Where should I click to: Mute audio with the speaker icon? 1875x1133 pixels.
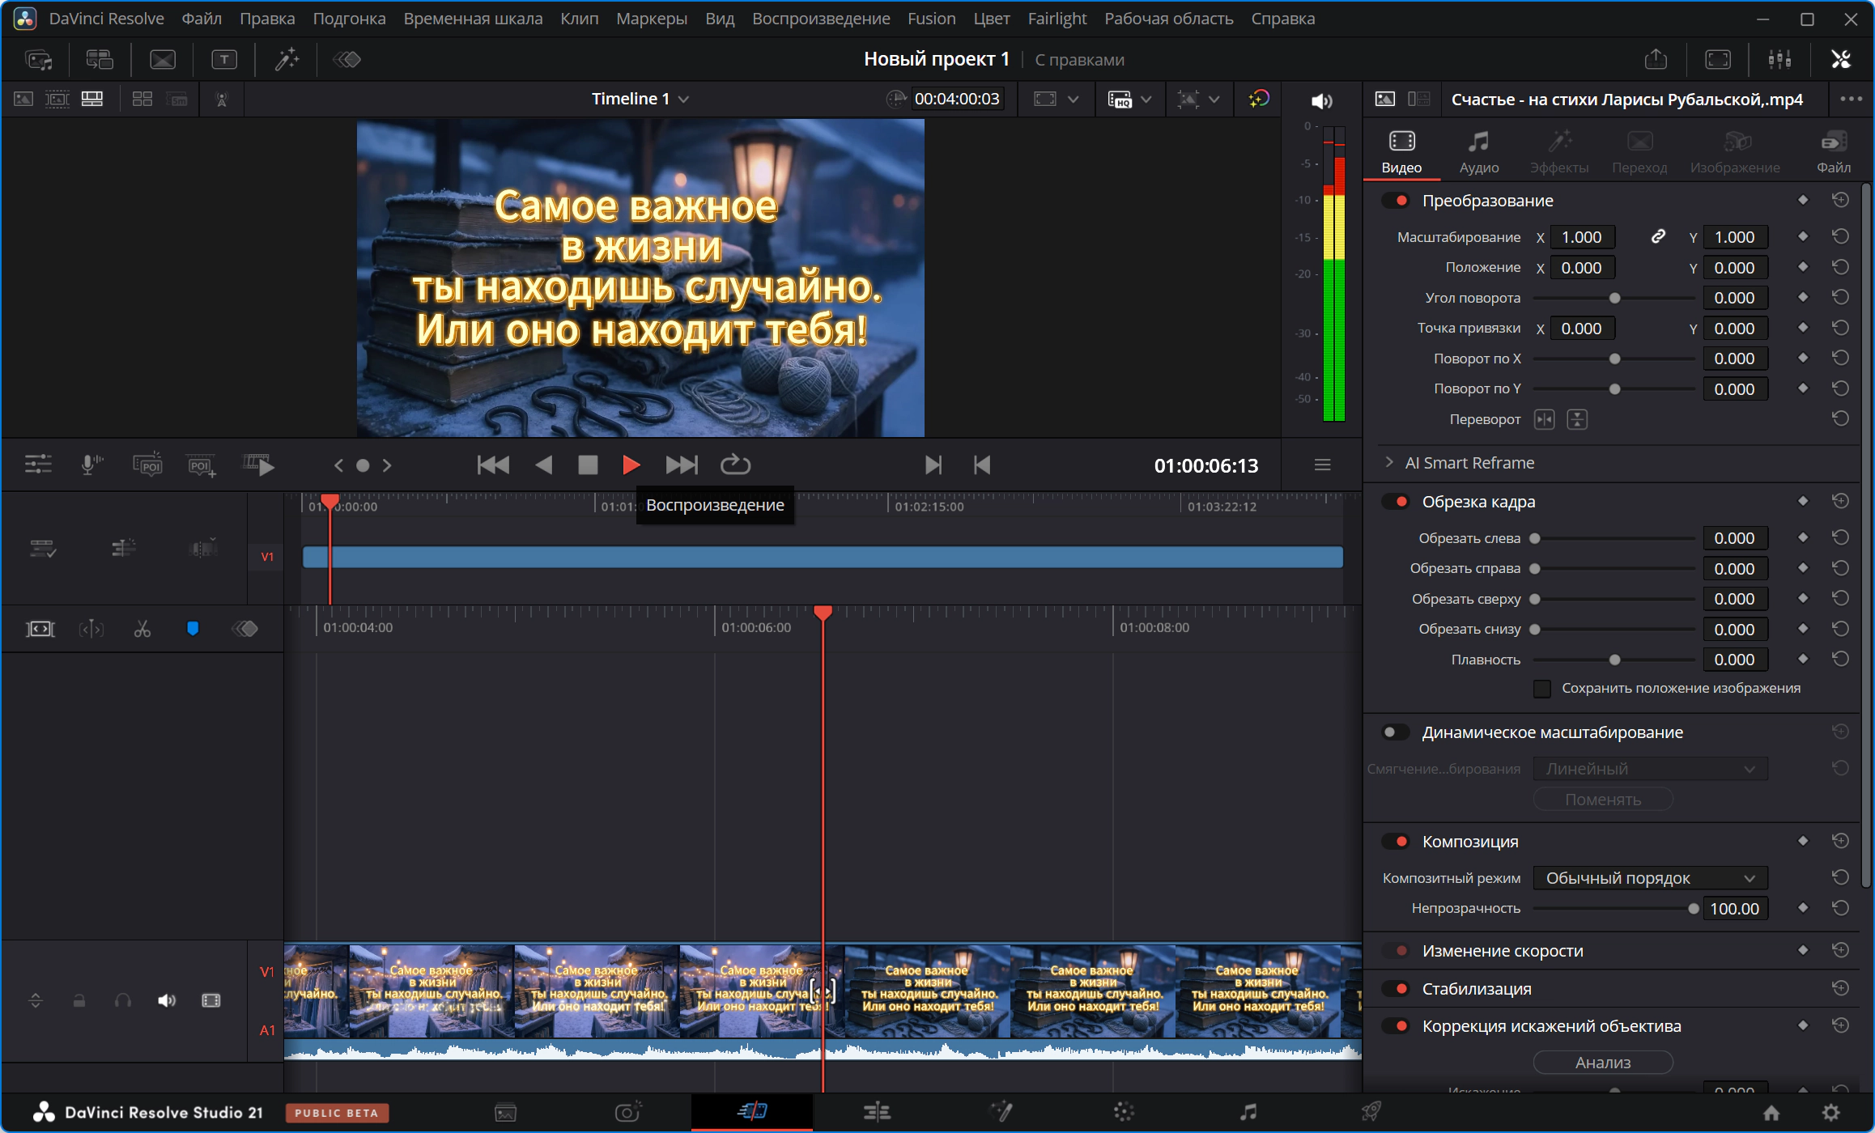(x=1321, y=100)
